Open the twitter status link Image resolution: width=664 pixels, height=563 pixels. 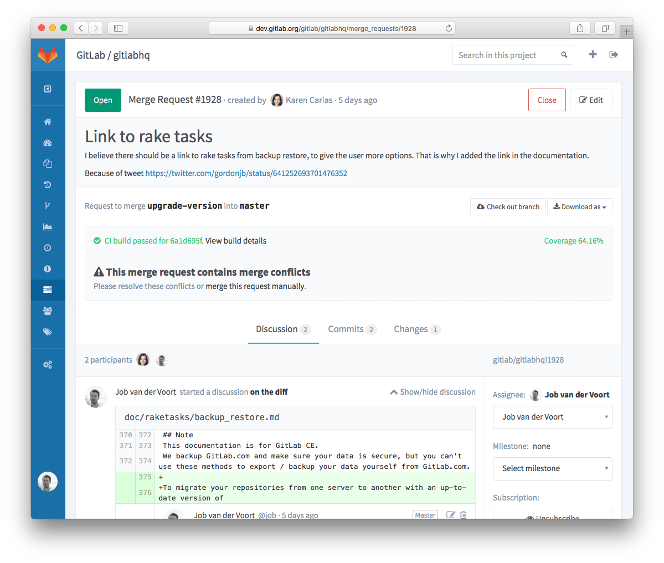pos(246,173)
